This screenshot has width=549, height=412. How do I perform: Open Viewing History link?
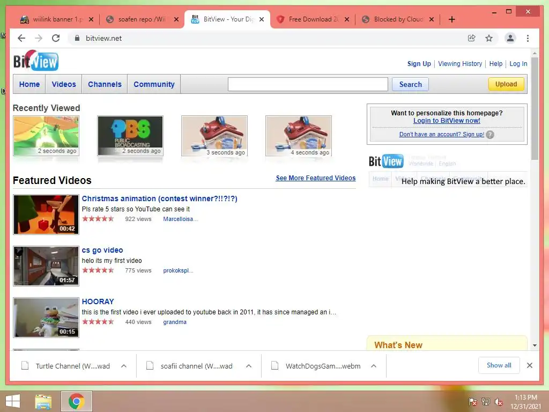[x=460, y=64]
